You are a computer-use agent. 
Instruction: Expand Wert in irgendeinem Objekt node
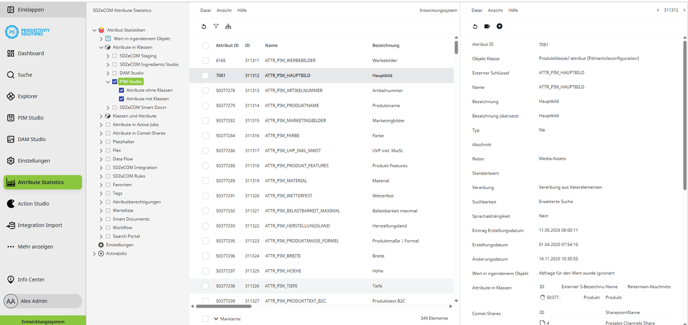[x=101, y=39]
